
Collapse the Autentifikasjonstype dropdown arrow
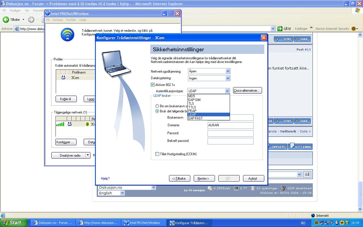227,91
